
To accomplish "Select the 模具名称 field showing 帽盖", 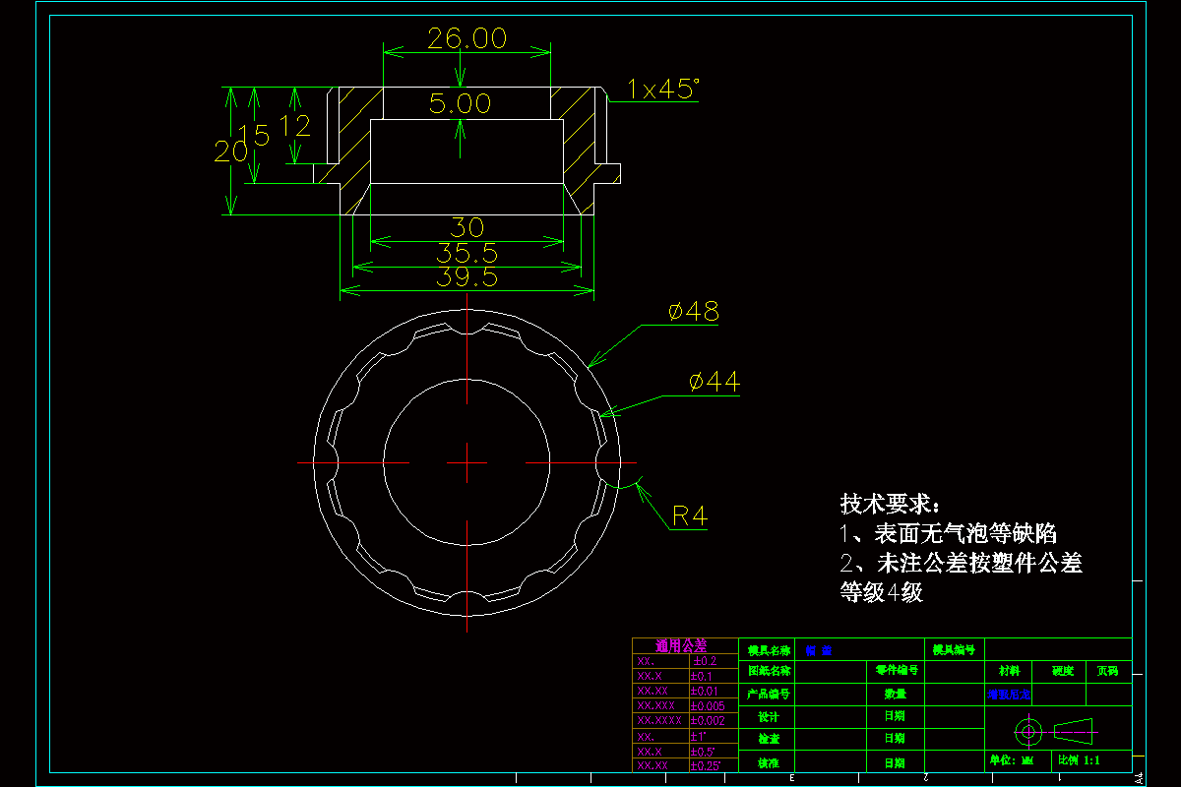I will pos(819,649).
